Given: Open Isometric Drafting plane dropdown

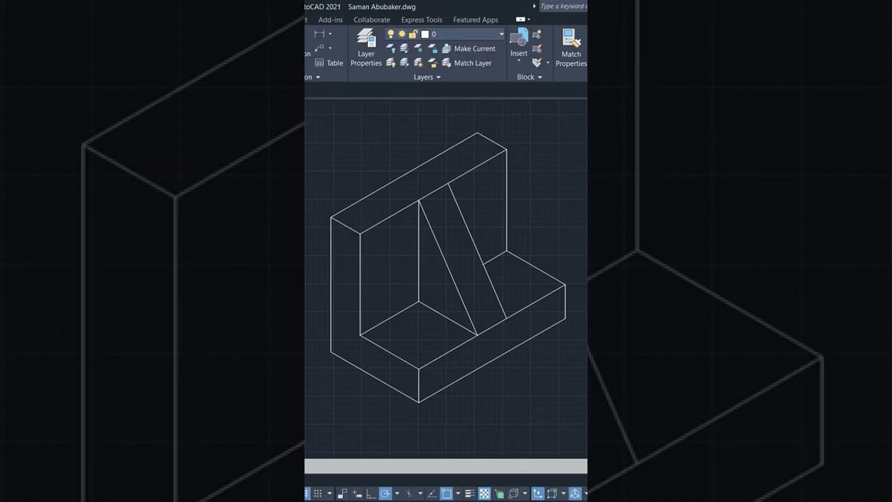Looking at the screenshot, I should 420,494.
